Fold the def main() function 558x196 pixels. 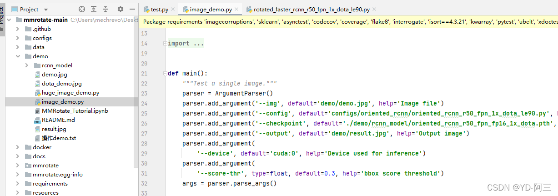(x=165, y=73)
